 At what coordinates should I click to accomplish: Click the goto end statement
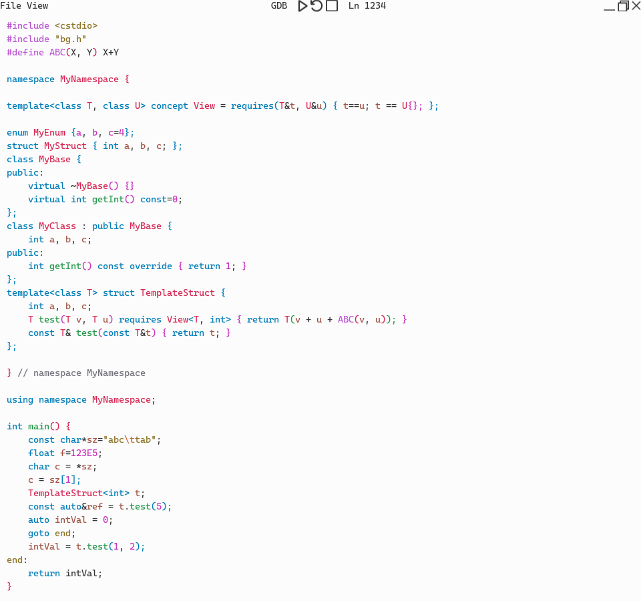[52, 533]
